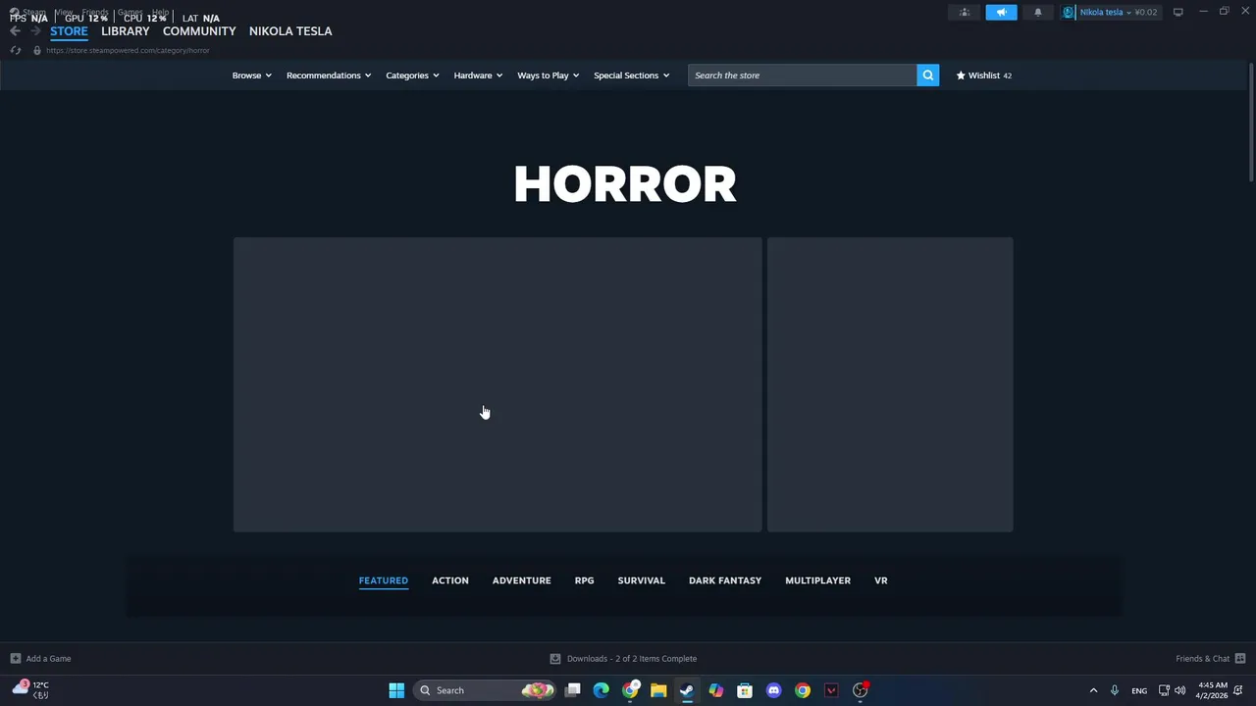Select the MULTIPLAYER horror tab
The image size is (1256, 706).
coord(818,580)
